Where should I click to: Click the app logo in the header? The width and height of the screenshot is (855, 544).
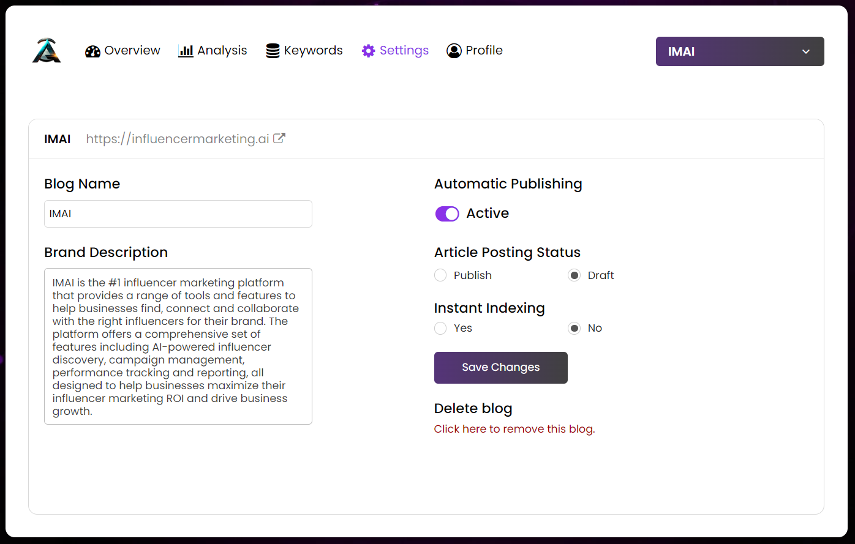click(47, 50)
